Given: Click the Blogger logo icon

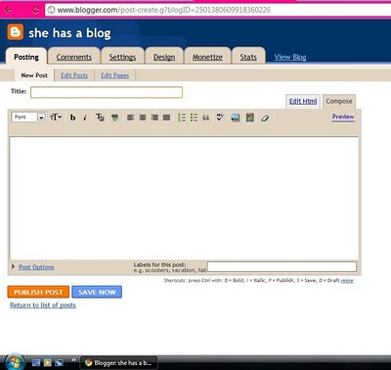Looking at the screenshot, I should coord(16,32).
